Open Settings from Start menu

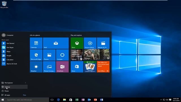14,87
